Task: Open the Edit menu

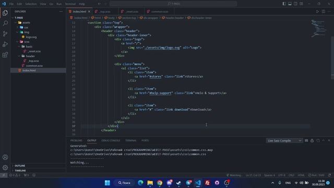Action: click(19, 4)
